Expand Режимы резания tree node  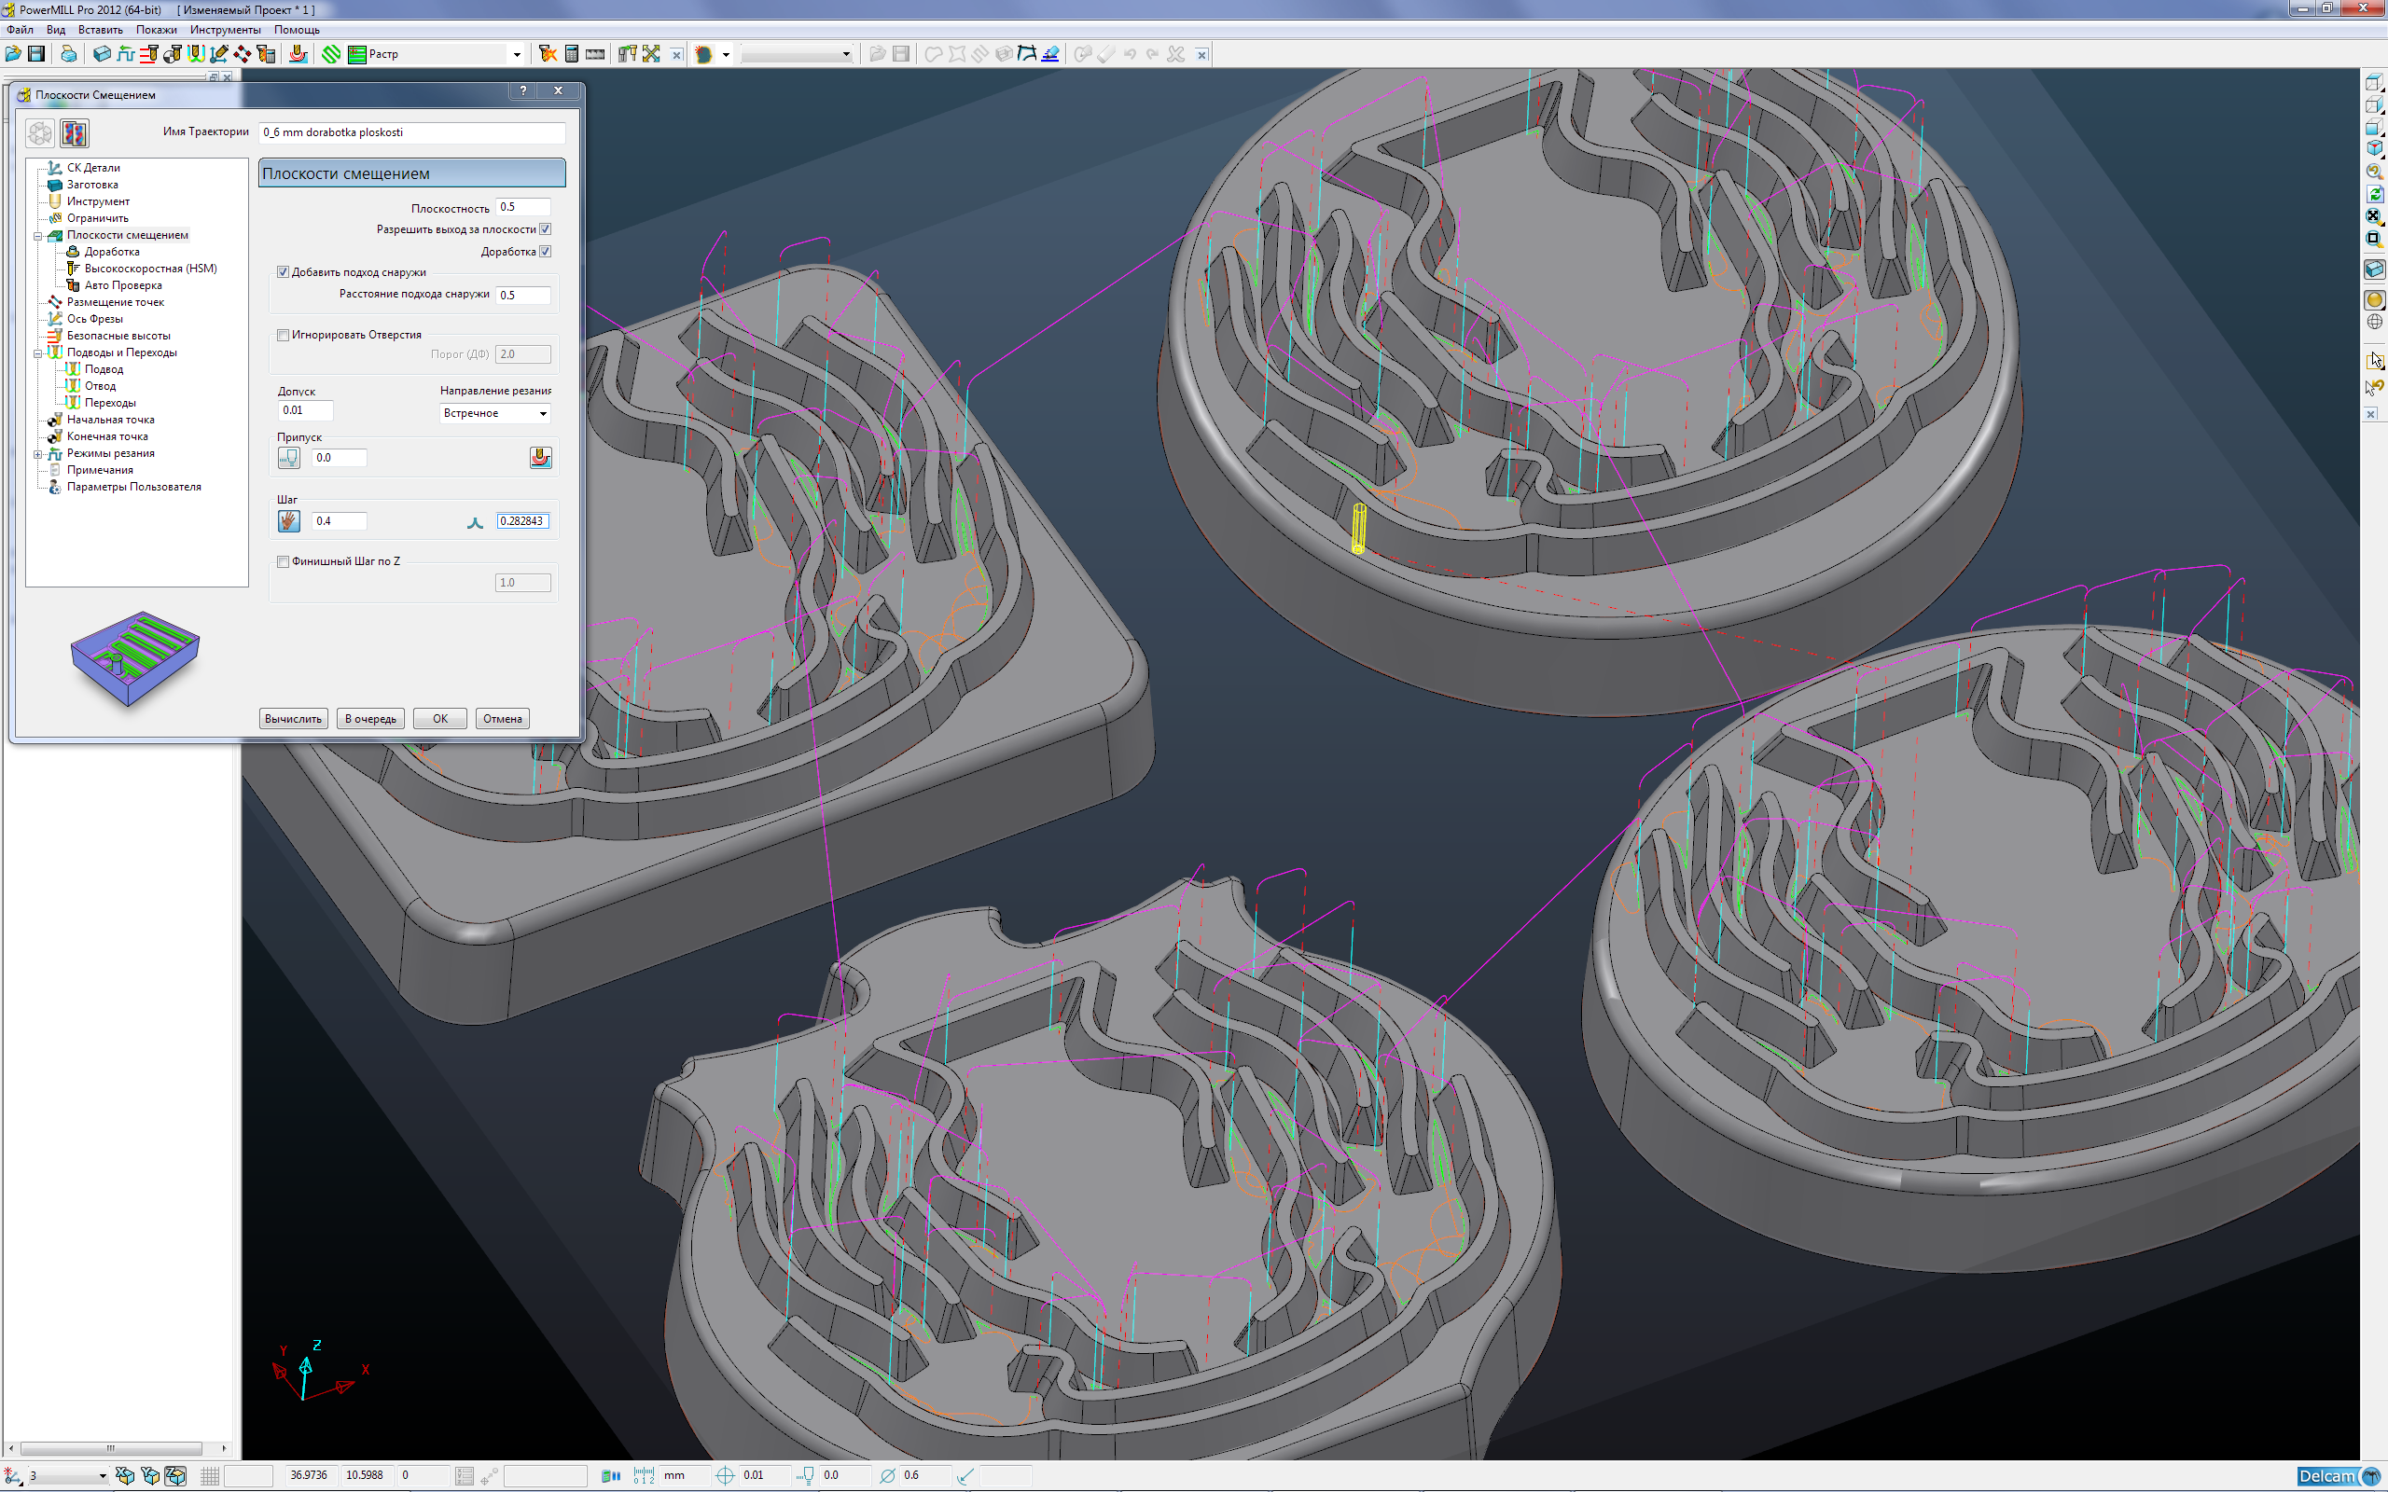click(x=37, y=454)
